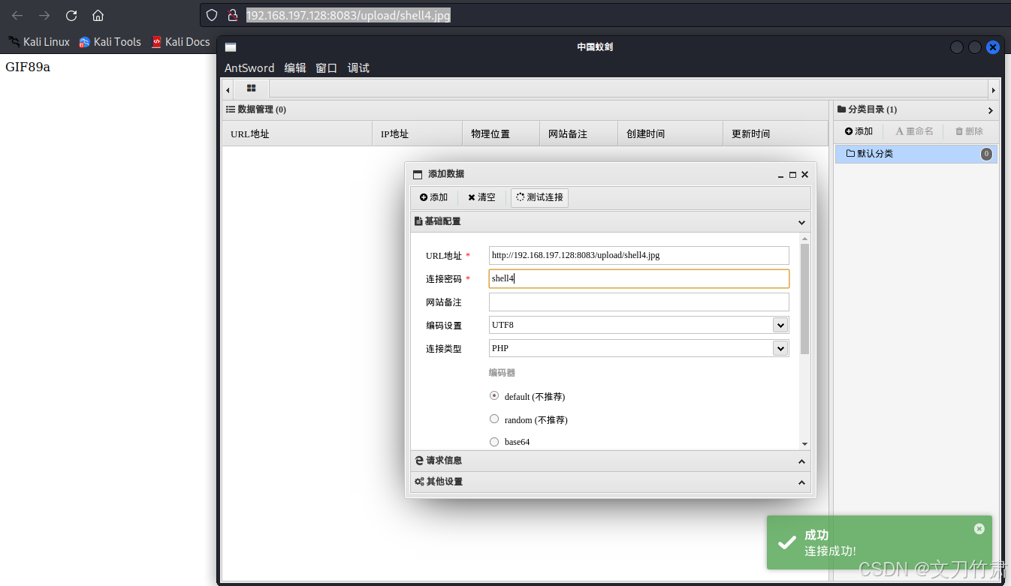The image size is (1011, 586).
Task: Click the form scrollbar down arrow
Action: tap(804, 444)
